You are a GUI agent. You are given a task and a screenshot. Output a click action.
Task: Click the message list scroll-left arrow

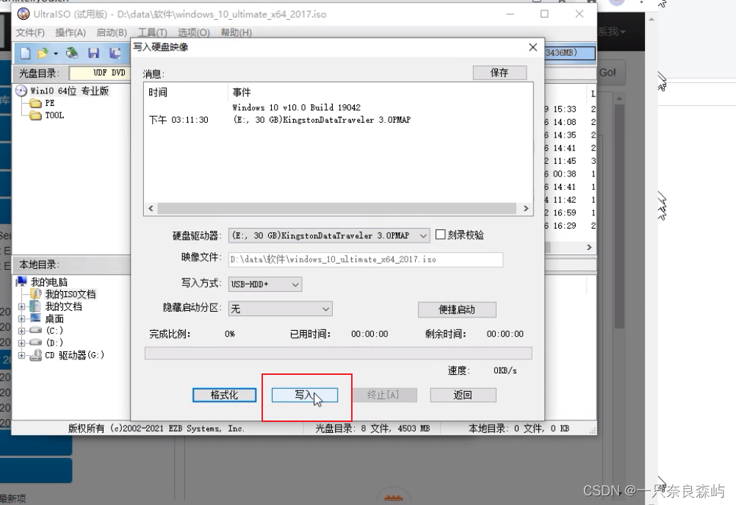coord(151,208)
